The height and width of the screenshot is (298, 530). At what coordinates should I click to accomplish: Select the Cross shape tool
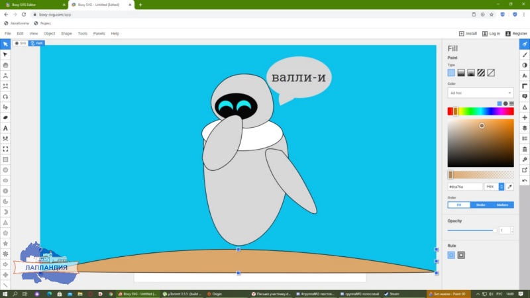pyautogui.click(x=5, y=275)
